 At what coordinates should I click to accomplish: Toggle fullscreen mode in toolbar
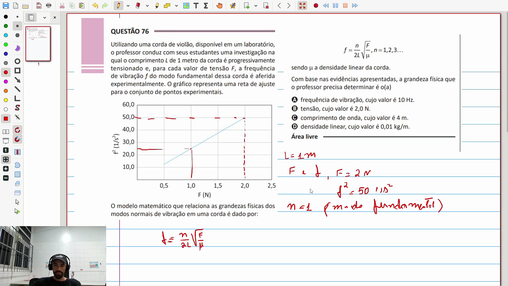click(302, 6)
